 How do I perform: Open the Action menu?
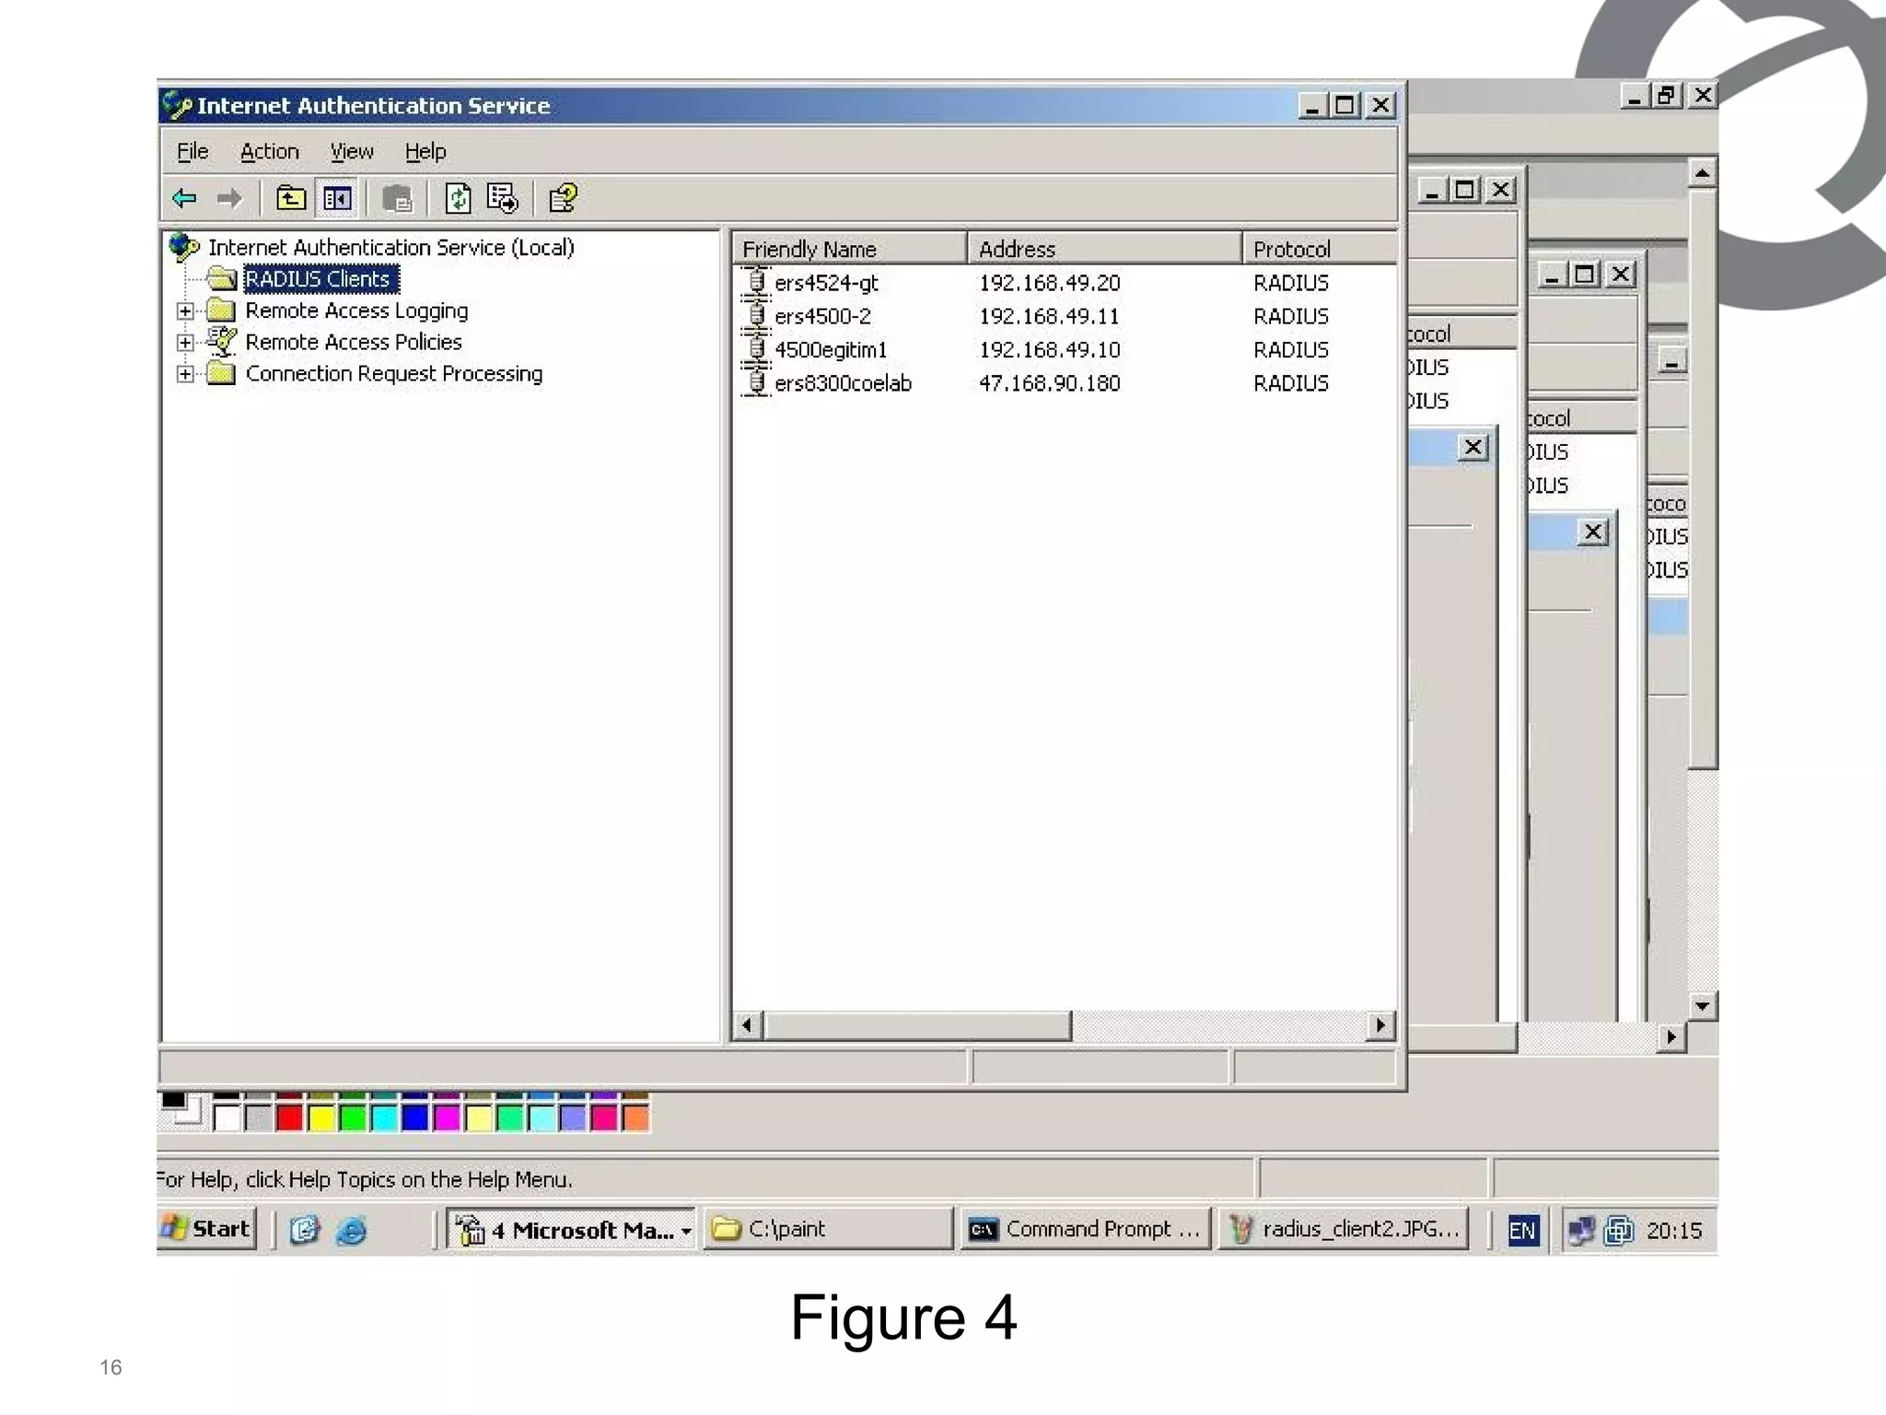coord(269,151)
